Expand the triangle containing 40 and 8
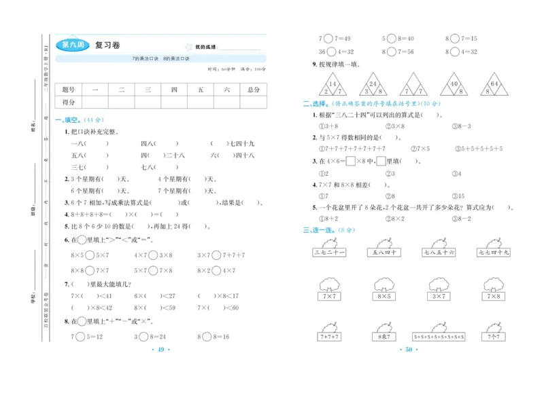 tap(453, 85)
